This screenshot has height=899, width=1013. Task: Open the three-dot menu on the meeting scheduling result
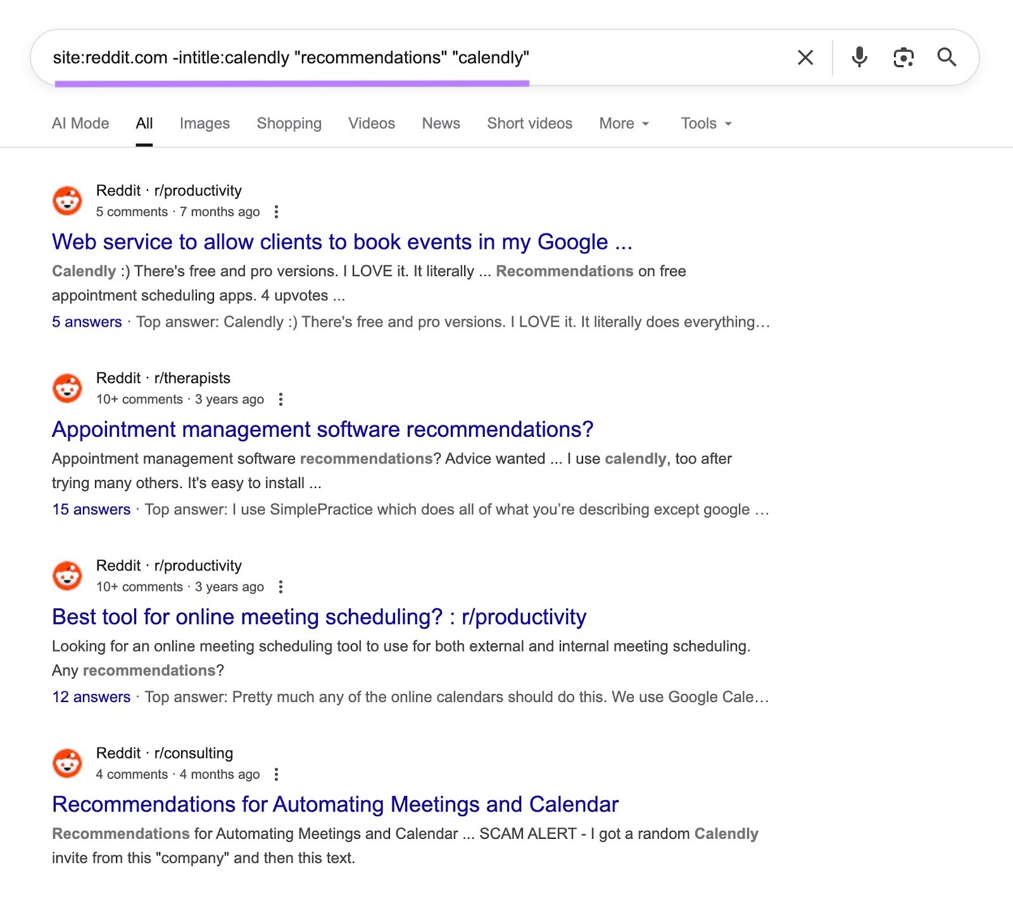click(281, 587)
